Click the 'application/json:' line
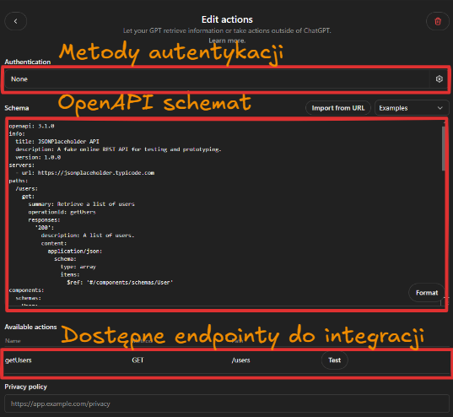 click(x=75, y=251)
